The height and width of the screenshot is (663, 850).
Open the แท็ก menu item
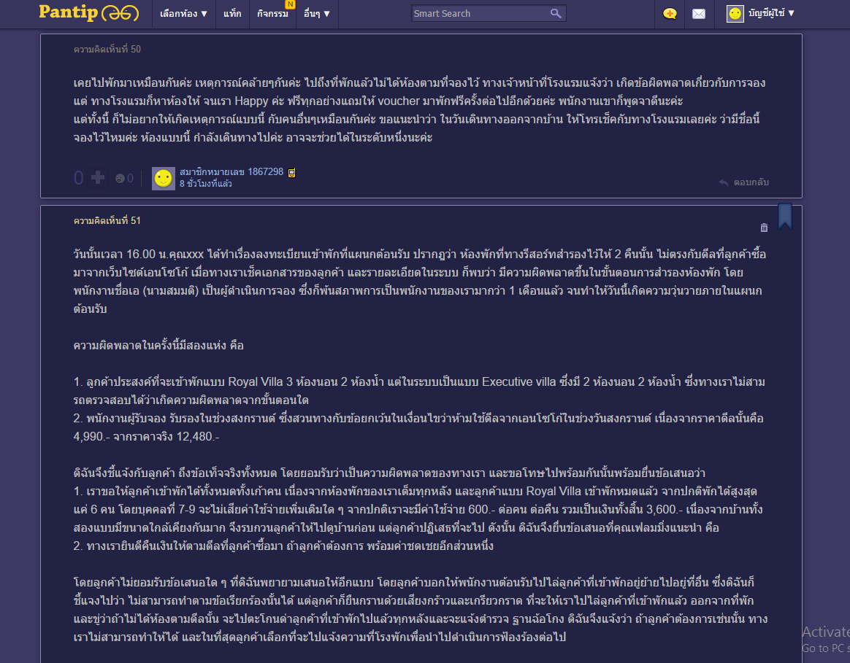(232, 14)
